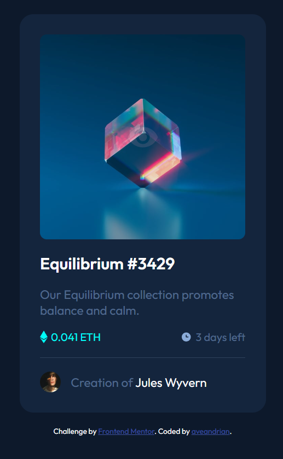
Task: Click the Coded by footer text
Action: click(174, 432)
